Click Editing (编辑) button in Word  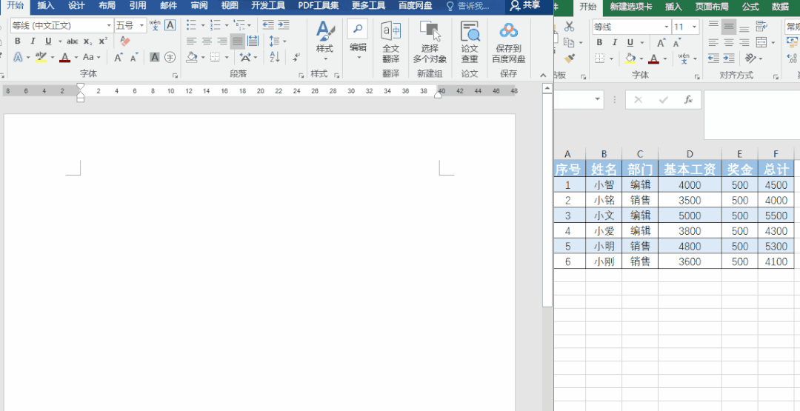click(x=358, y=41)
